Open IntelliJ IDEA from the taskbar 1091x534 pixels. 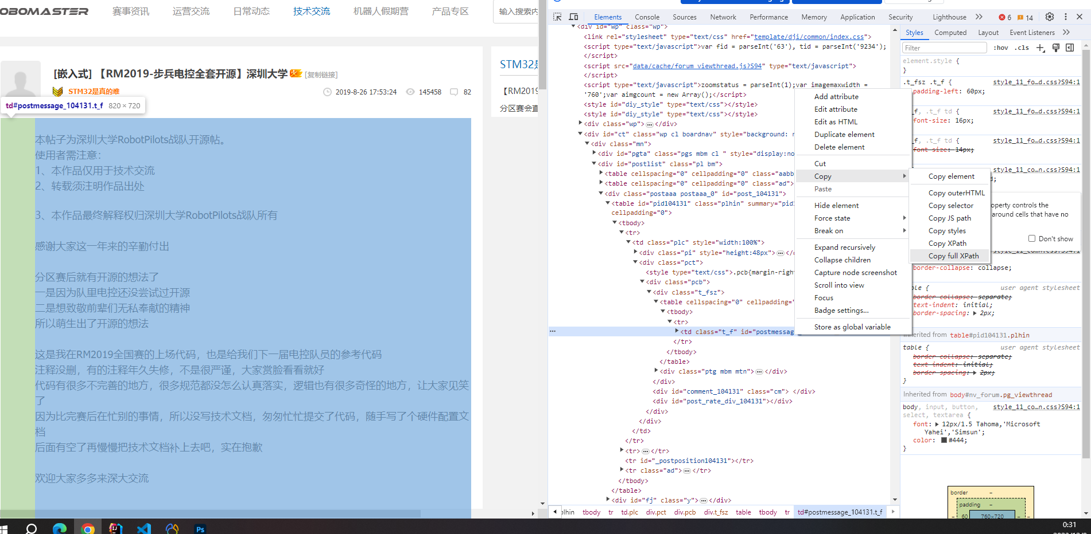[x=116, y=528]
